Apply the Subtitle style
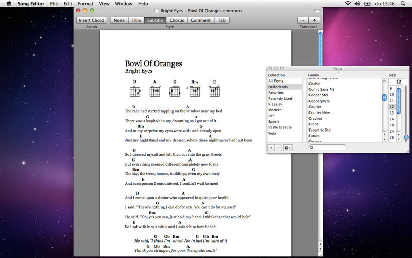The height and width of the screenshot is (258, 412). tap(155, 20)
